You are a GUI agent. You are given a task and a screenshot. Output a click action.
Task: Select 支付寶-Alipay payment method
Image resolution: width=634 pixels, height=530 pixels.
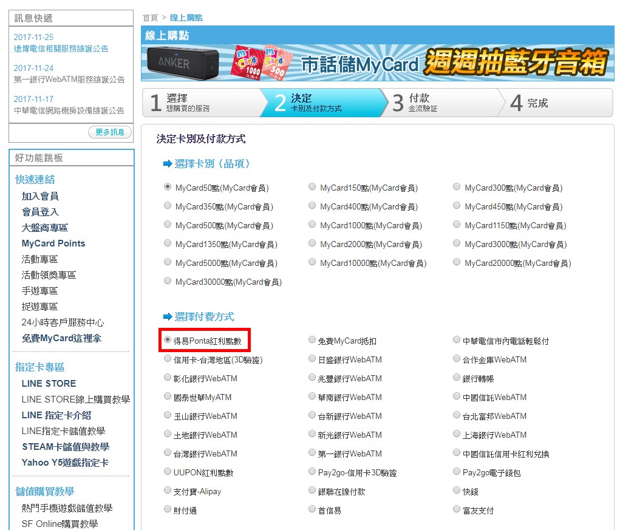168,491
